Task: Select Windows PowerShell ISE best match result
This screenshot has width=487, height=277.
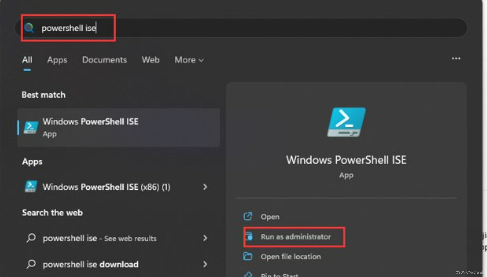Action: click(x=119, y=127)
